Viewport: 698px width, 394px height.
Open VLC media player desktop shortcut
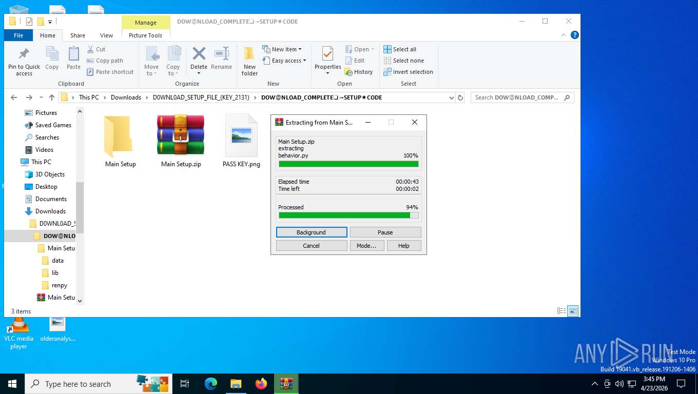(18, 333)
